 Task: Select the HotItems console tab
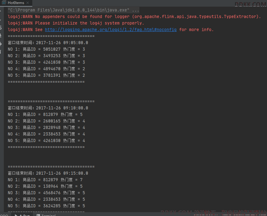click(x=16, y=3)
